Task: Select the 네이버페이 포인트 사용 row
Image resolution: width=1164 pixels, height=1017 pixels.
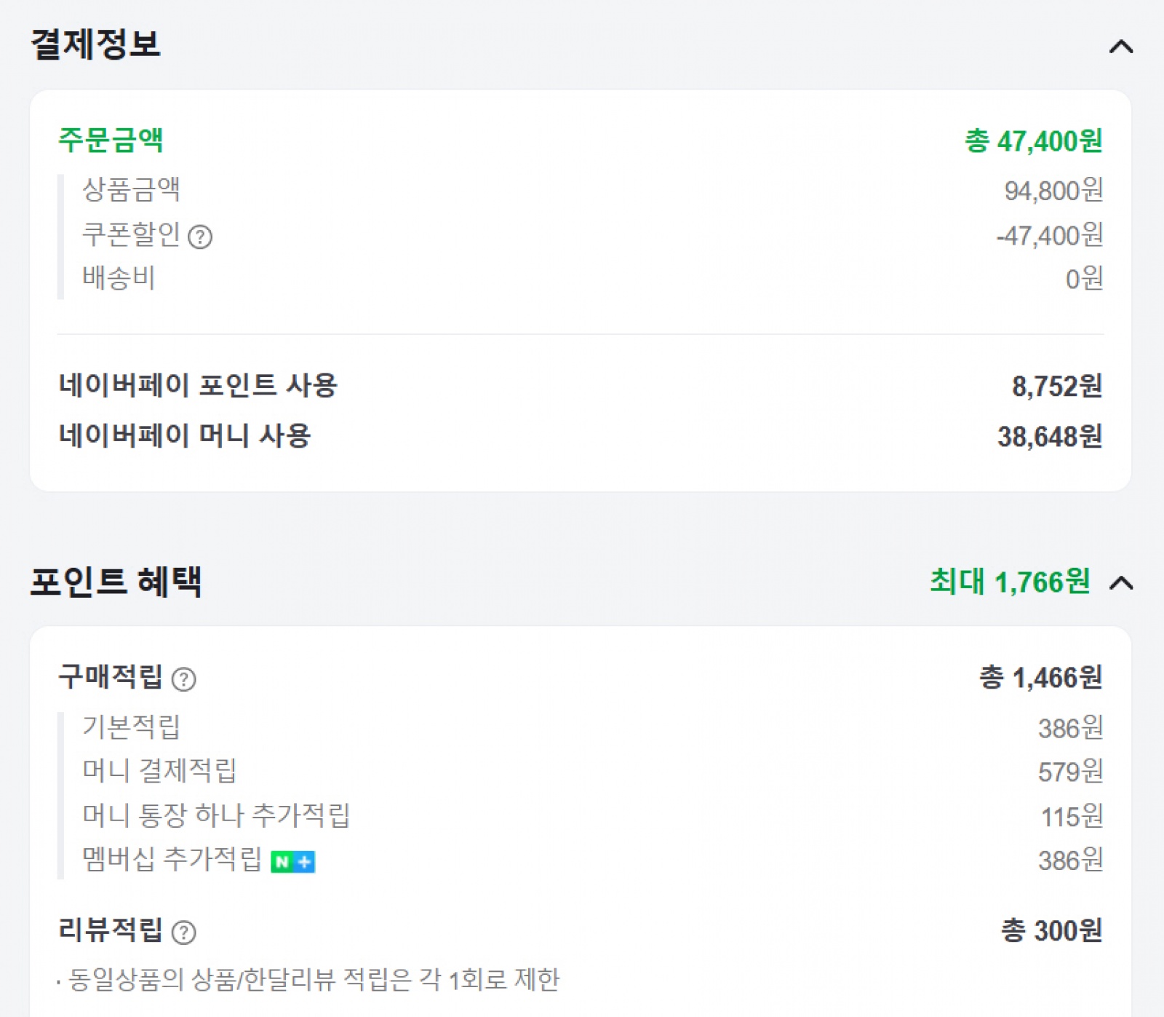Action: tap(198, 385)
